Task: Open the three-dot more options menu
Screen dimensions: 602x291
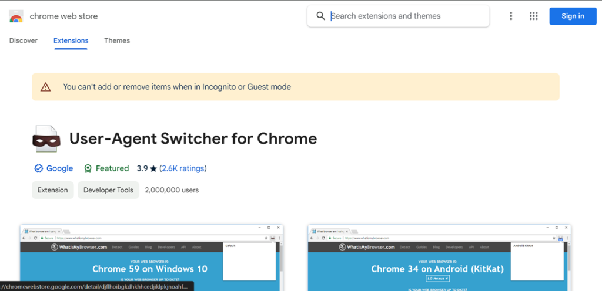Action: click(511, 16)
